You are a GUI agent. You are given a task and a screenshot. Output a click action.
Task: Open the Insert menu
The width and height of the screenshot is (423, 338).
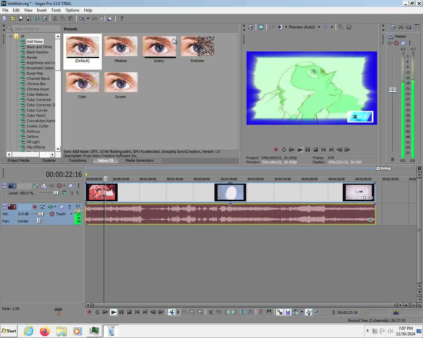coord(42,10)
